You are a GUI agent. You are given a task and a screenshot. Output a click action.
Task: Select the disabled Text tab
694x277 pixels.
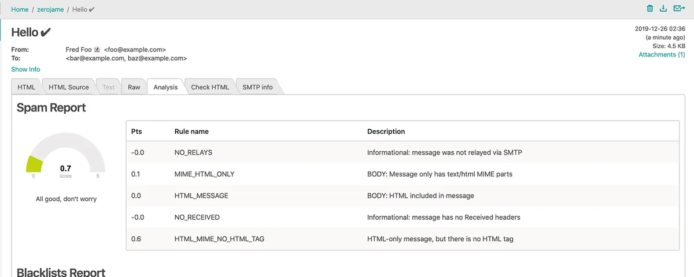[108, 87]
